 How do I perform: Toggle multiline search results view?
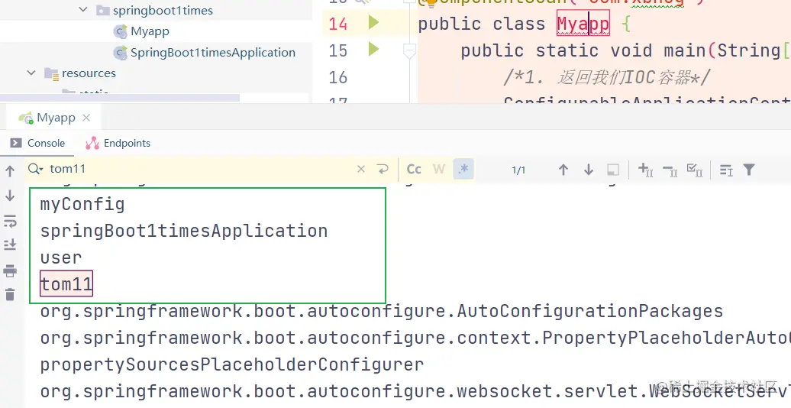tap(726, 170)
